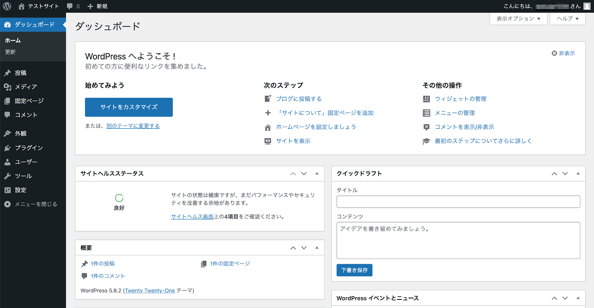
Task: Click the ツール wrench icon in sidebar
Action: pos(7,176)
